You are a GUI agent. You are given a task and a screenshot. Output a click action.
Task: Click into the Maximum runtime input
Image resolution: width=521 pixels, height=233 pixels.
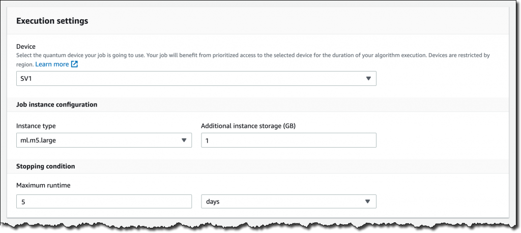click(x=104, y=202)
